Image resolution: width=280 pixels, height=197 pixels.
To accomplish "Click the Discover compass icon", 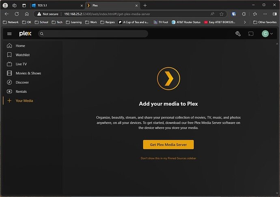I will pyautogui.click(x=9, y=82).
